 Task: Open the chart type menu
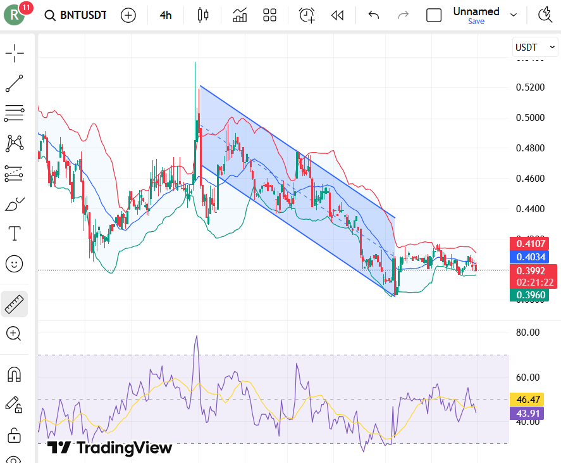tap(202, 15)
